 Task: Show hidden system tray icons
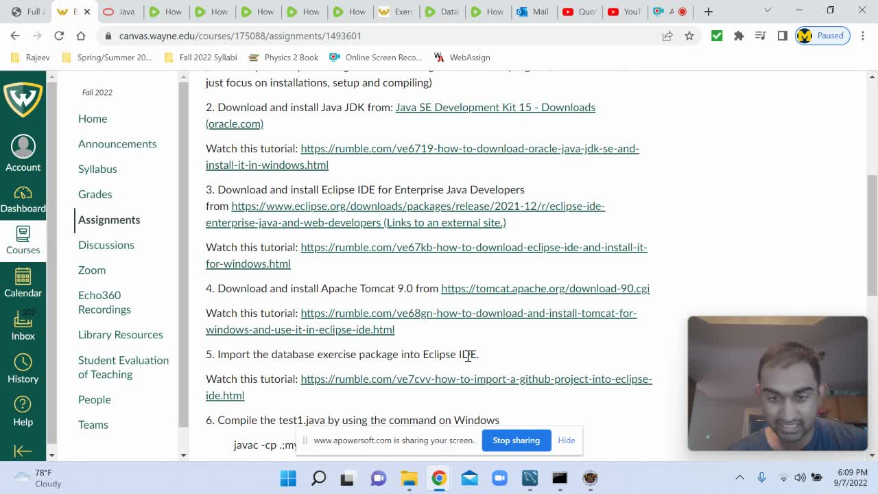739,478
